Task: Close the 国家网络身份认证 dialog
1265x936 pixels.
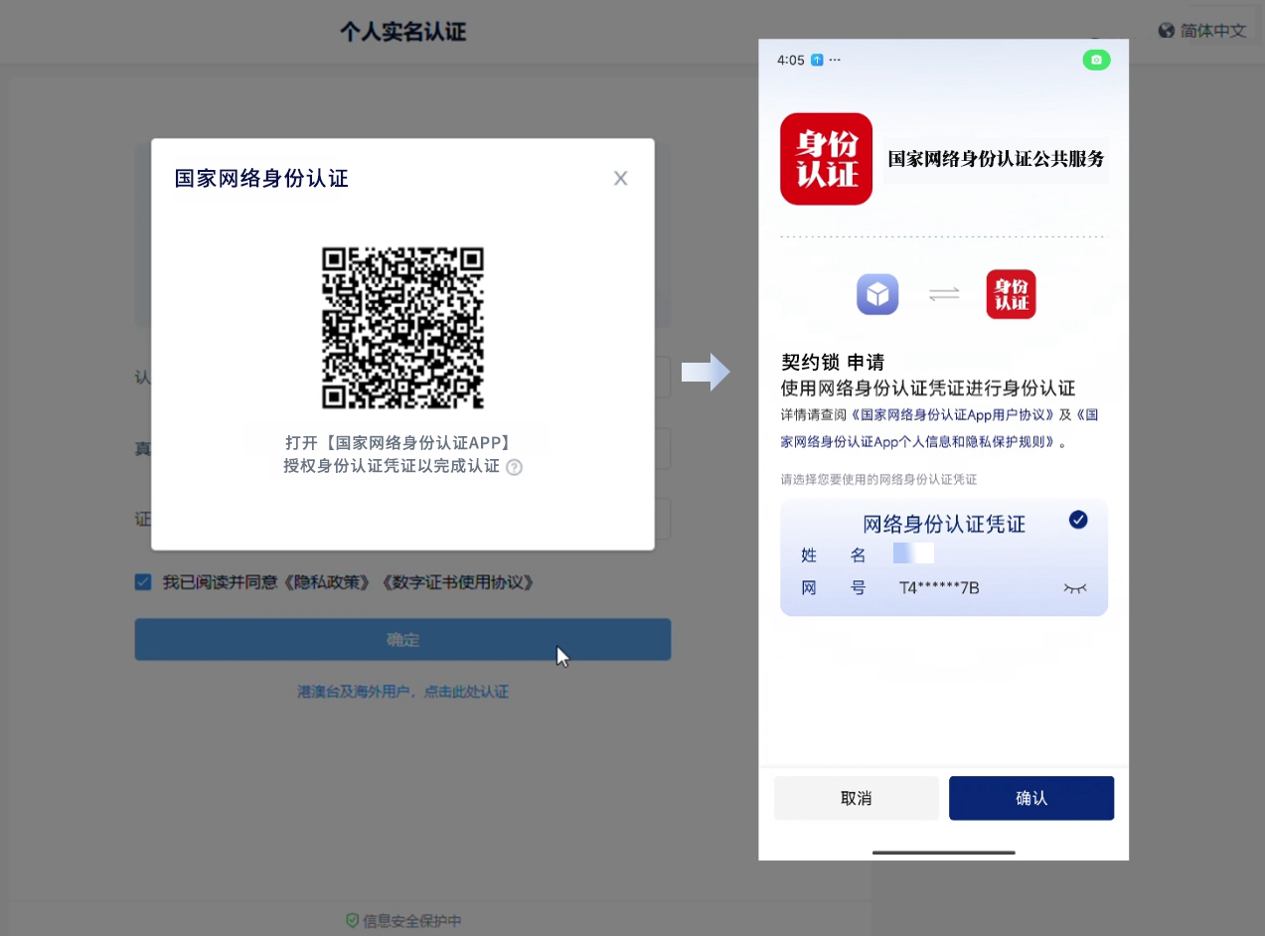Action: 621,179
